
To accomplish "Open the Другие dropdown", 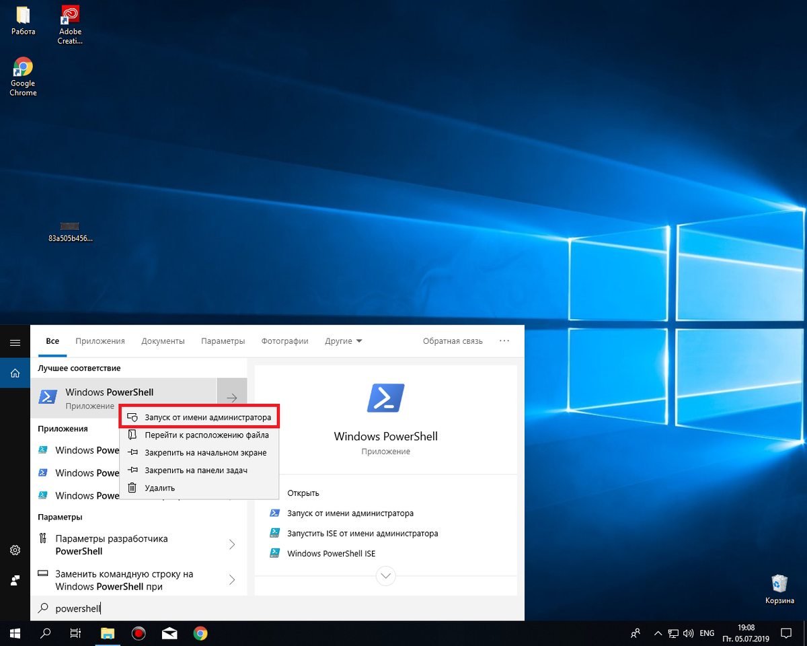I will point(343,341).
